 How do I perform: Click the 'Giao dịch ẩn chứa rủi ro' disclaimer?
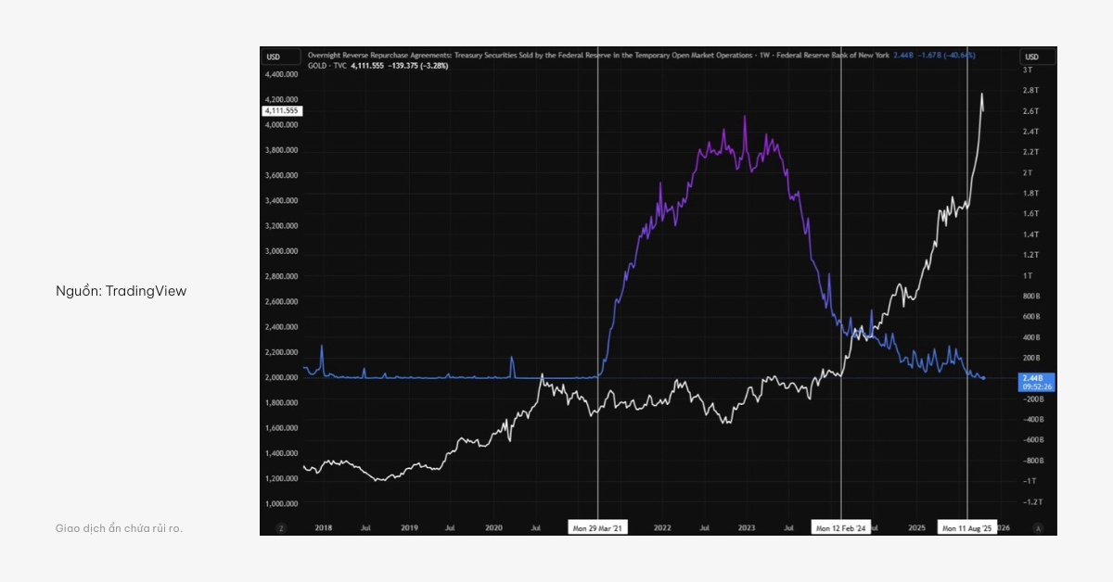(x=119, y=528)
